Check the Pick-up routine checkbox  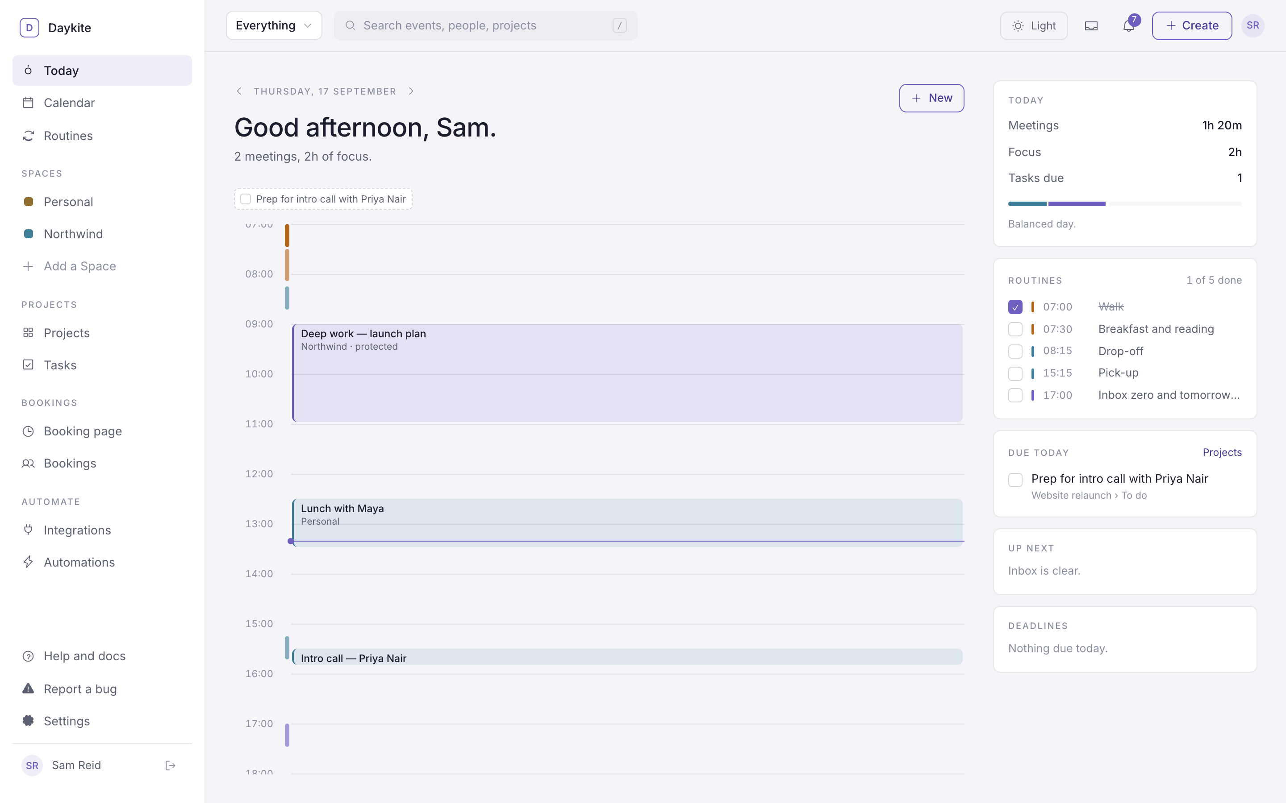1015,373
